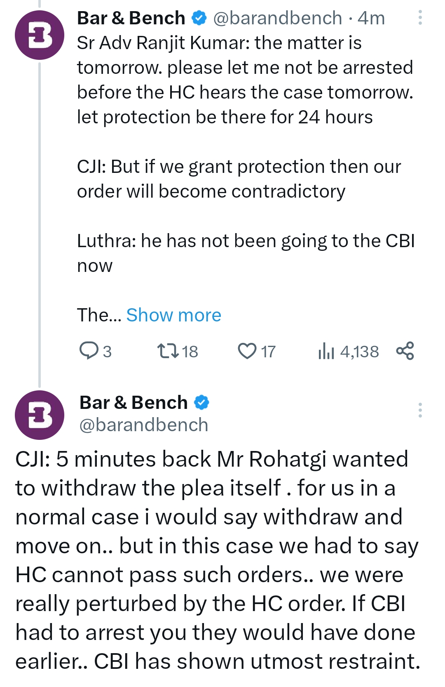Tap the @barandbench handle beside the 4m timestamp
Screen dimensions: 445x687
(278, 18)
